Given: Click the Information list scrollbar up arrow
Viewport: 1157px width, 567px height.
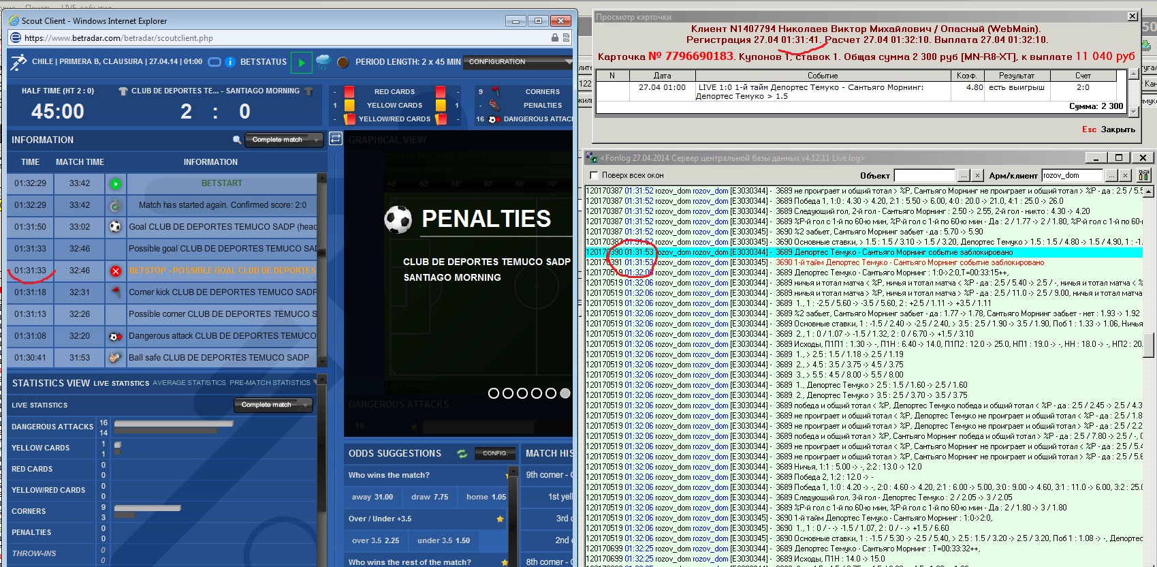Looking at the screenshot, I should point(322,179).
